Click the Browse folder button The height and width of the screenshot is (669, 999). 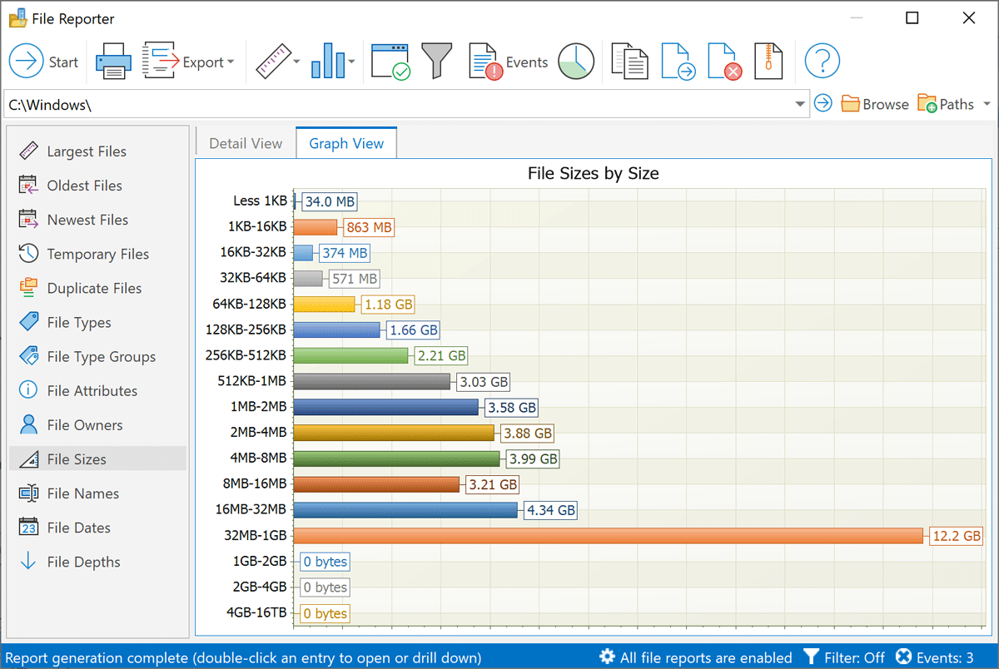[x=874, y=104]
